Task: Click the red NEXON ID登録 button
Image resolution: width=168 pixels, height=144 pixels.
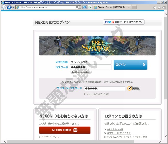Action: (65, 130)
